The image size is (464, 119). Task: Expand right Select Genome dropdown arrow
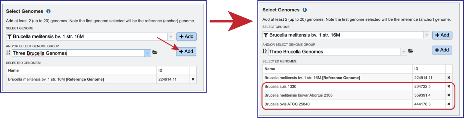(x=427, y=35)
